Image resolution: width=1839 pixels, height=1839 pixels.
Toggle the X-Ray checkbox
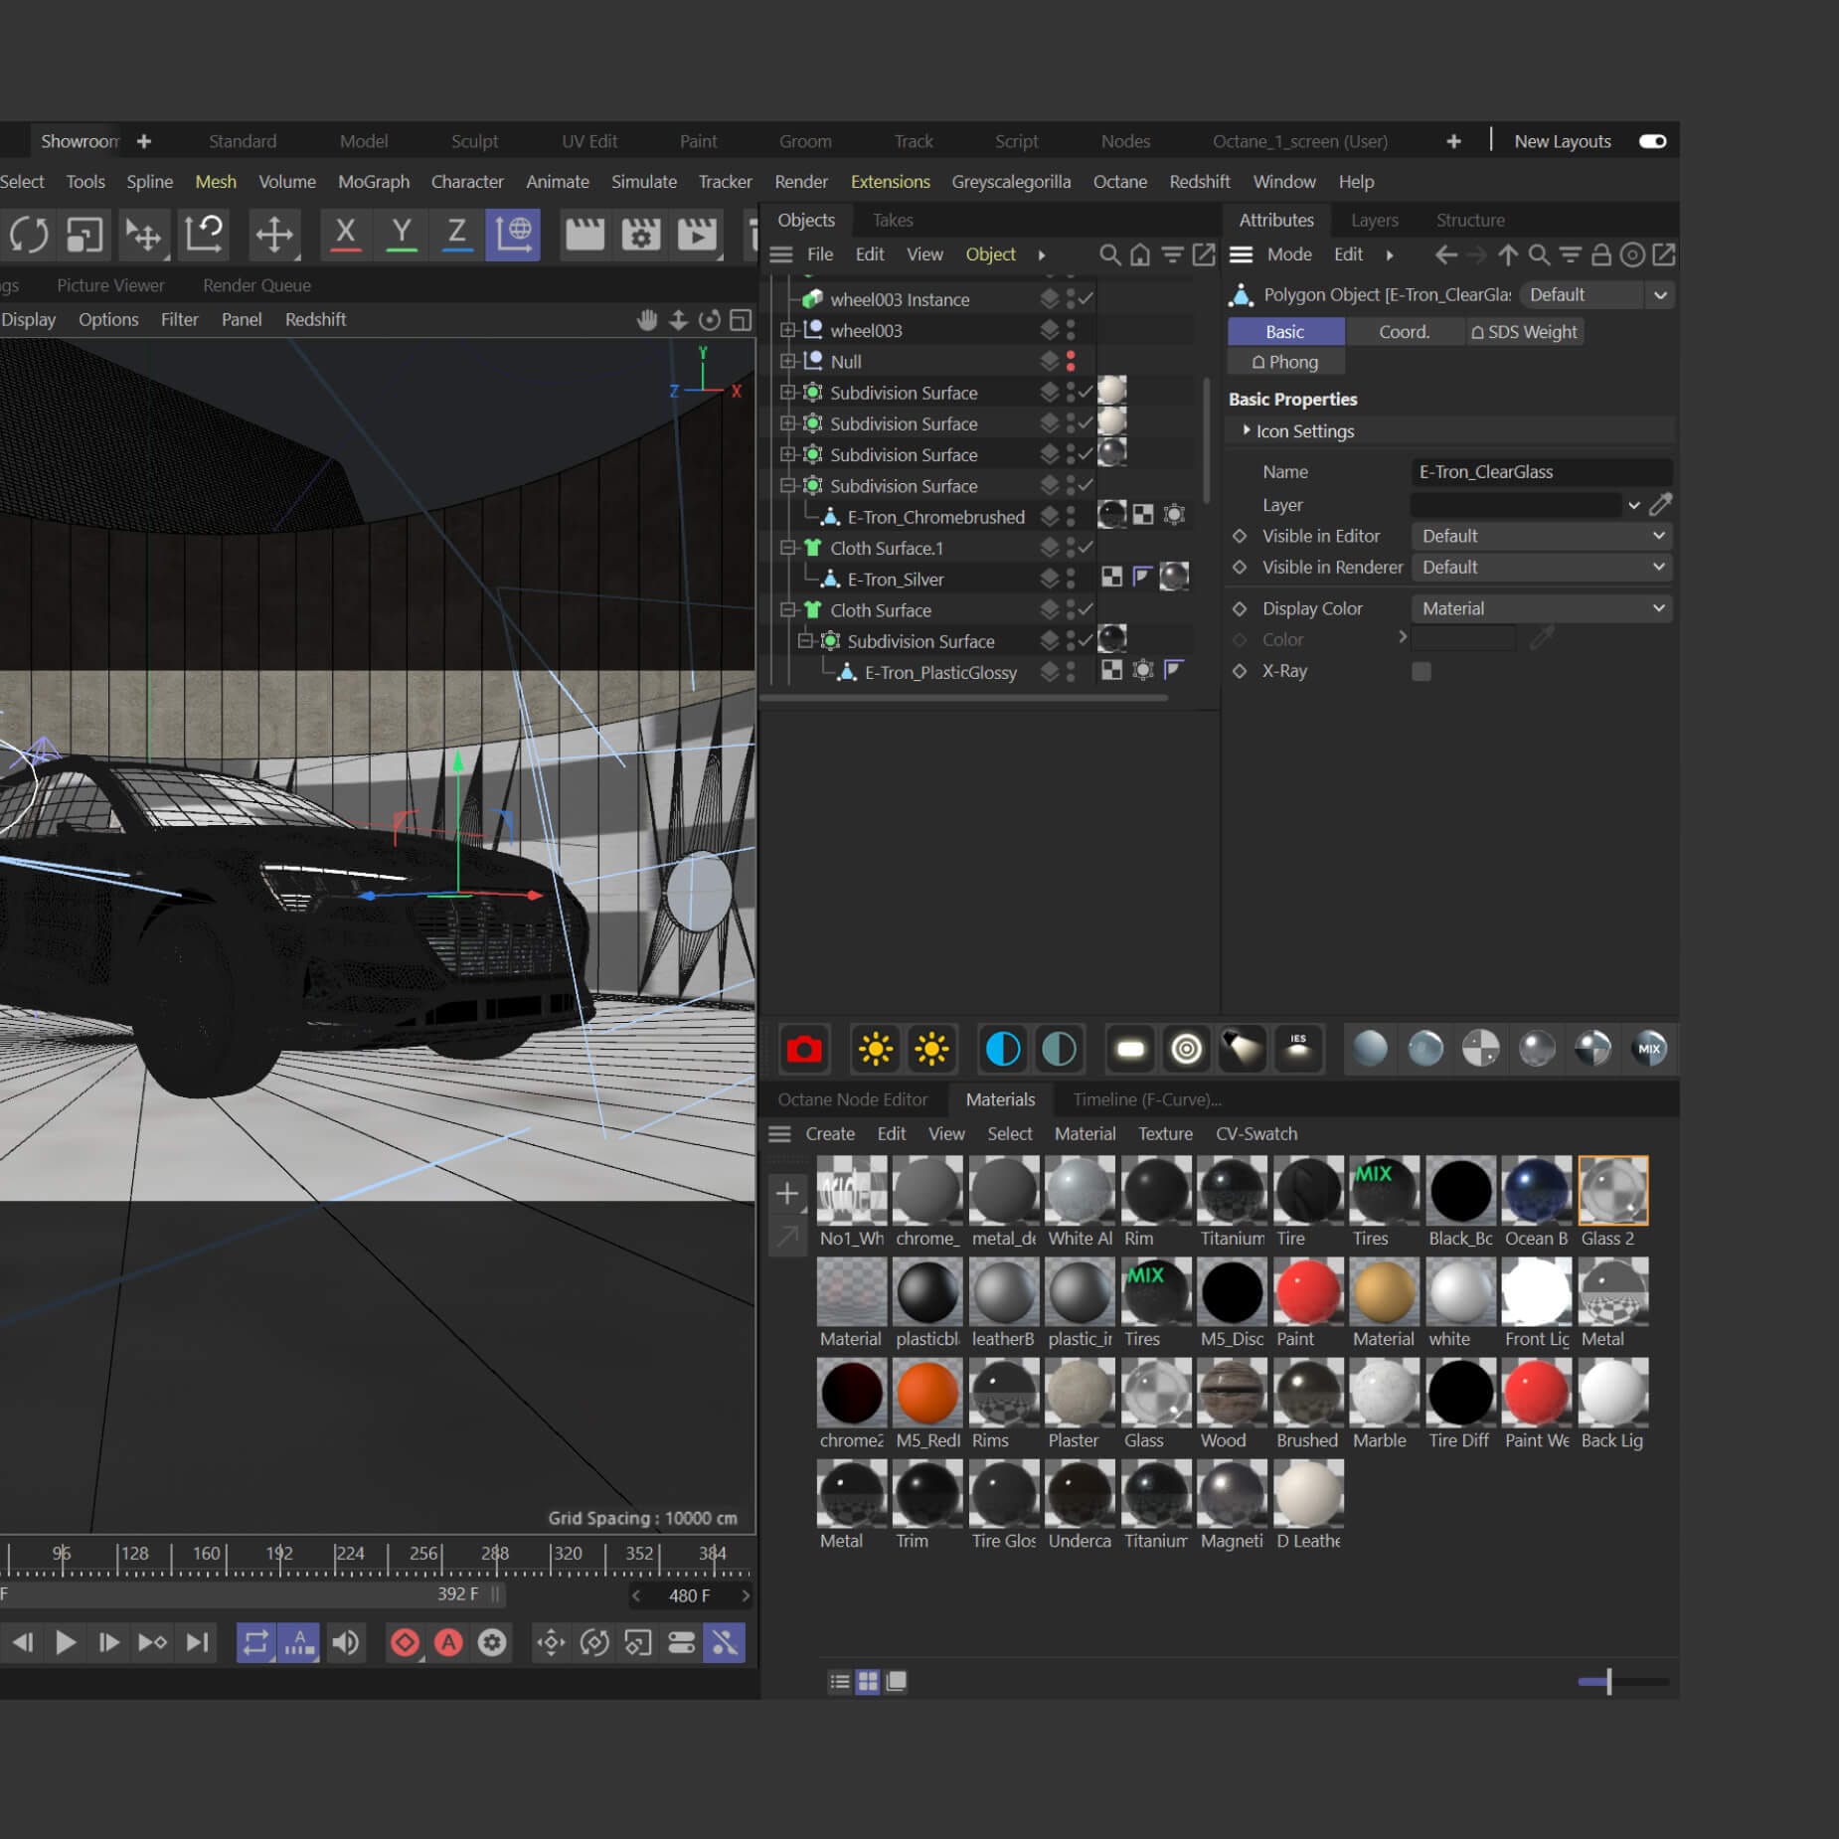(1421, 671)
